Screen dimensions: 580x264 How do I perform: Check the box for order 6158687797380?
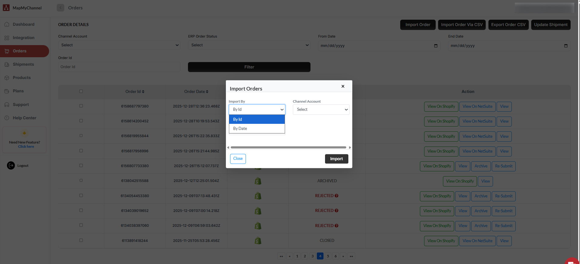click(81, 106)
